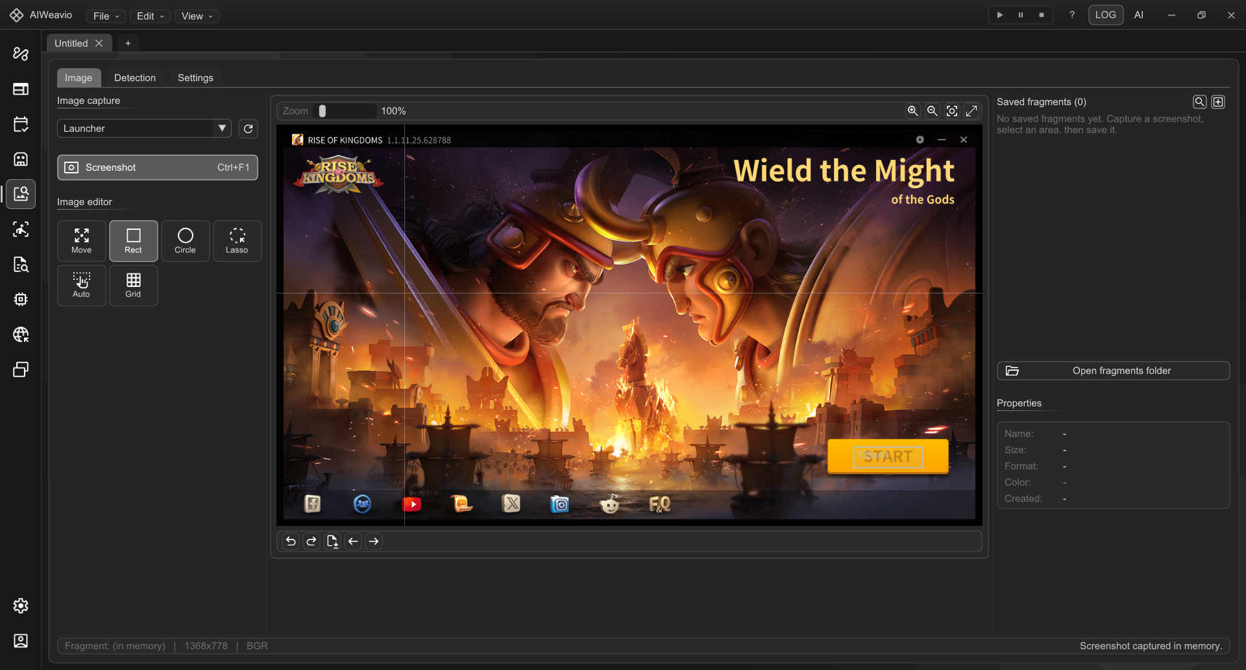Click Open fragments folder button
Image resolution: width=1246 pixels, height=670 pixels.
click(1113, 371)
